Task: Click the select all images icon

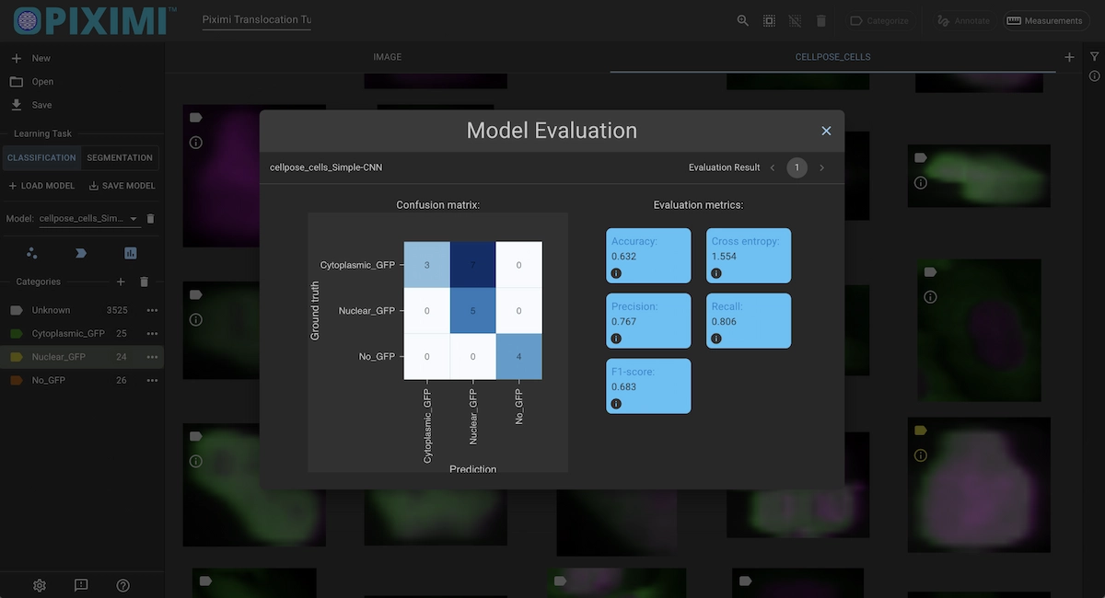Action: [769, 20]
